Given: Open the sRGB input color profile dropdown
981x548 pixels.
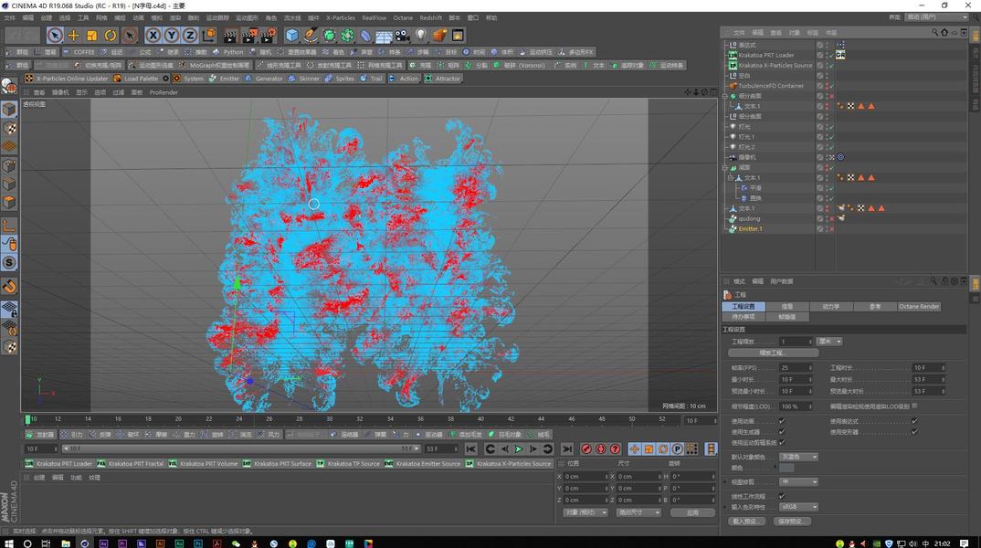Looking at the screenshot, I should tap(799, 507).
